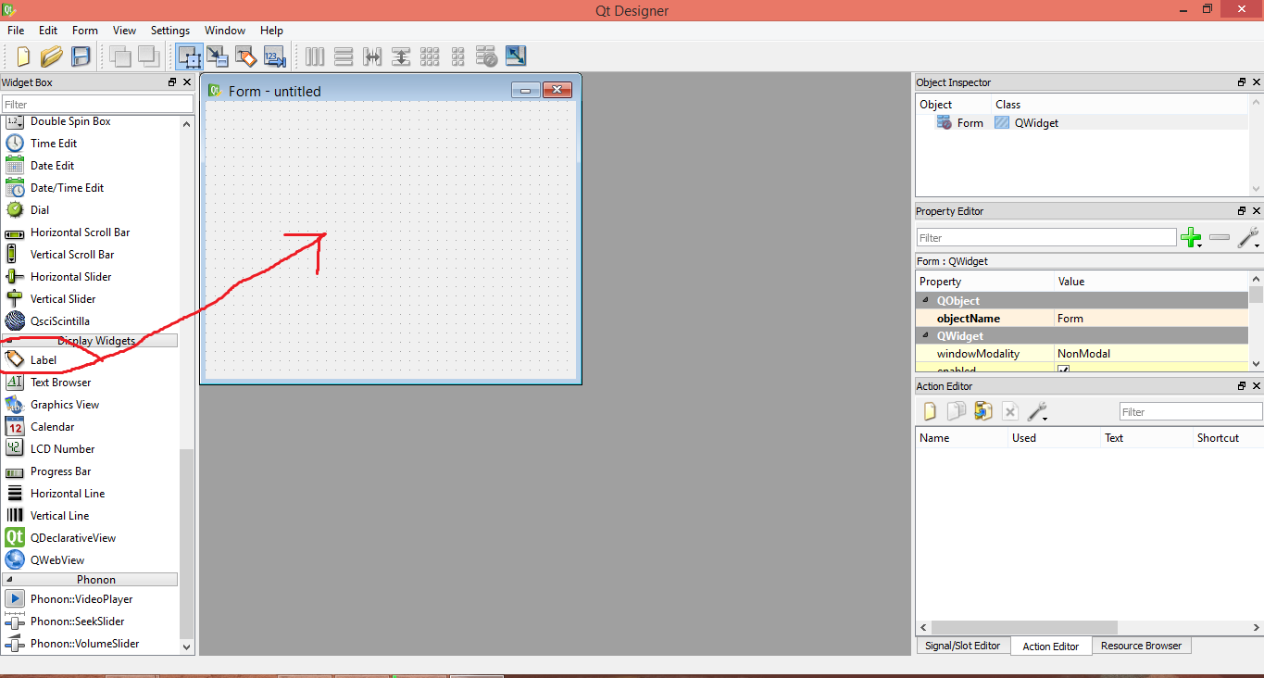The width and height of the screenshot is (1264, 678).
Task: Select the Edit Tab Order mode icon
Action: (275, 56)
